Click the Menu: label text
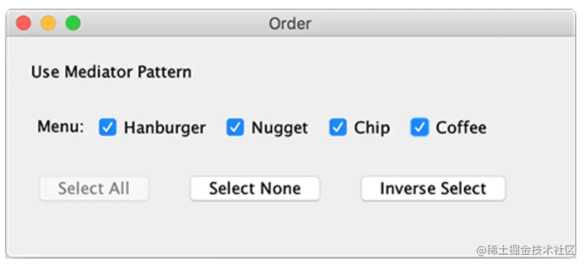Image resolution: width=585 pixels, height=266 pixels. coord(61,127)
